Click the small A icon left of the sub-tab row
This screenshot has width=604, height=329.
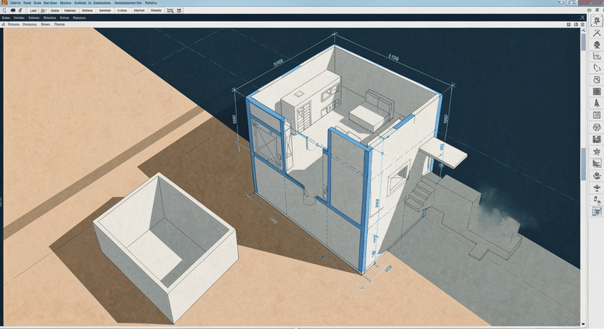3,24
